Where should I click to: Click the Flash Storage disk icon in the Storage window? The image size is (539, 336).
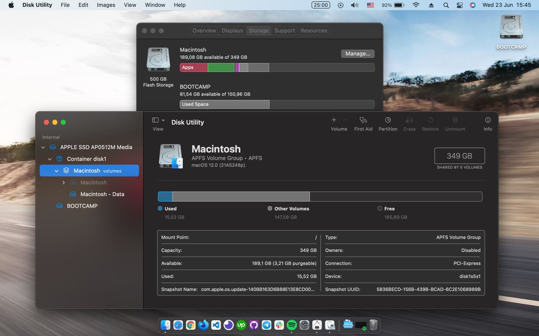[x=158, y=60]
